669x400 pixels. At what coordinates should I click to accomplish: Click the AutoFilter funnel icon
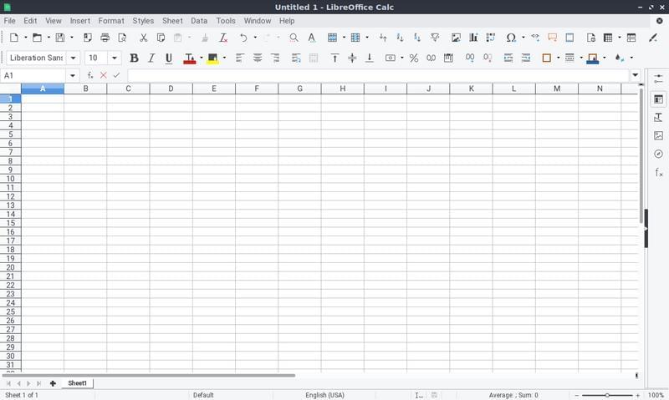[x=435, y=38]
